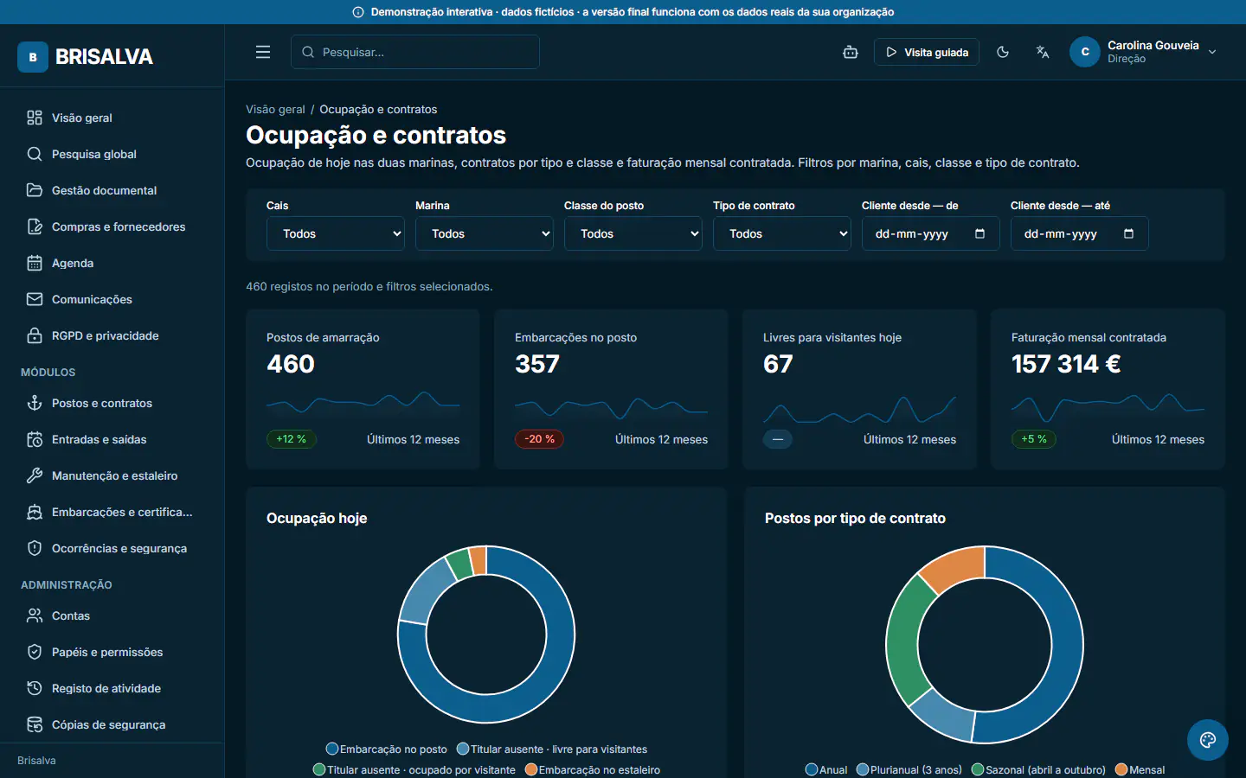Click the info icon in demo banner
The width and height of the screenshot is (1246, 778).
click(x=358, y=12)
